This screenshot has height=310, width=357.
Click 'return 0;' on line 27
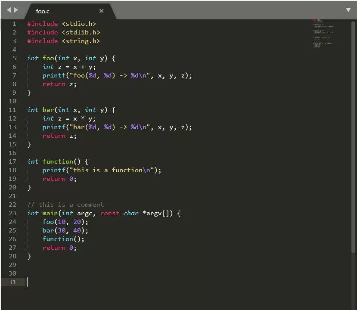click(x=59, y=248)
